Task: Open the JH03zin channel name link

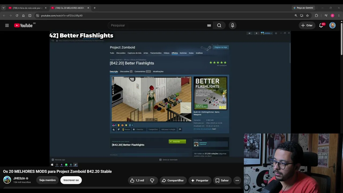Action: click(19, 178)
